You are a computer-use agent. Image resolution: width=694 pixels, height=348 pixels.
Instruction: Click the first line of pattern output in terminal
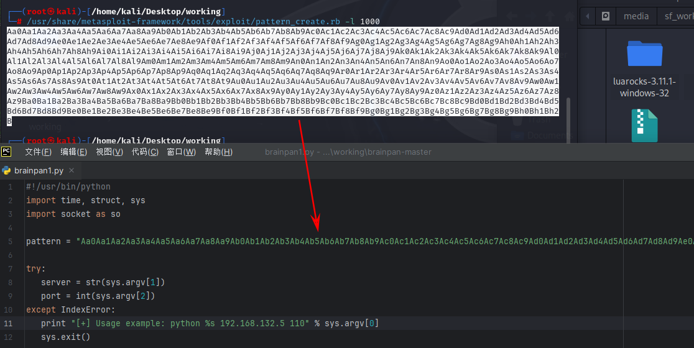pyautogui.click(x=283, y=32)
